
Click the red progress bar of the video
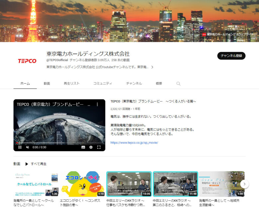[x=17, y=143]
